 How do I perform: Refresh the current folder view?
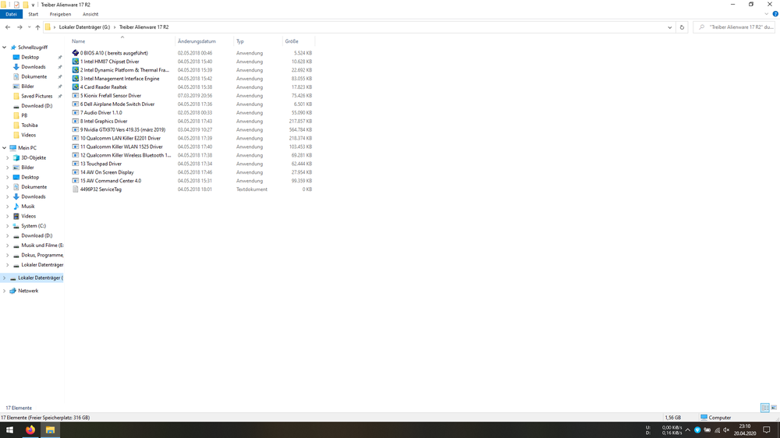[x=682, y=27]
